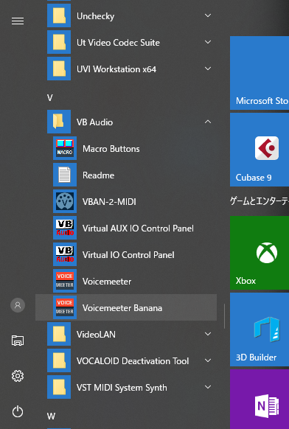Click Virtual AUX IO Control Panel icon

click(65, 228)
